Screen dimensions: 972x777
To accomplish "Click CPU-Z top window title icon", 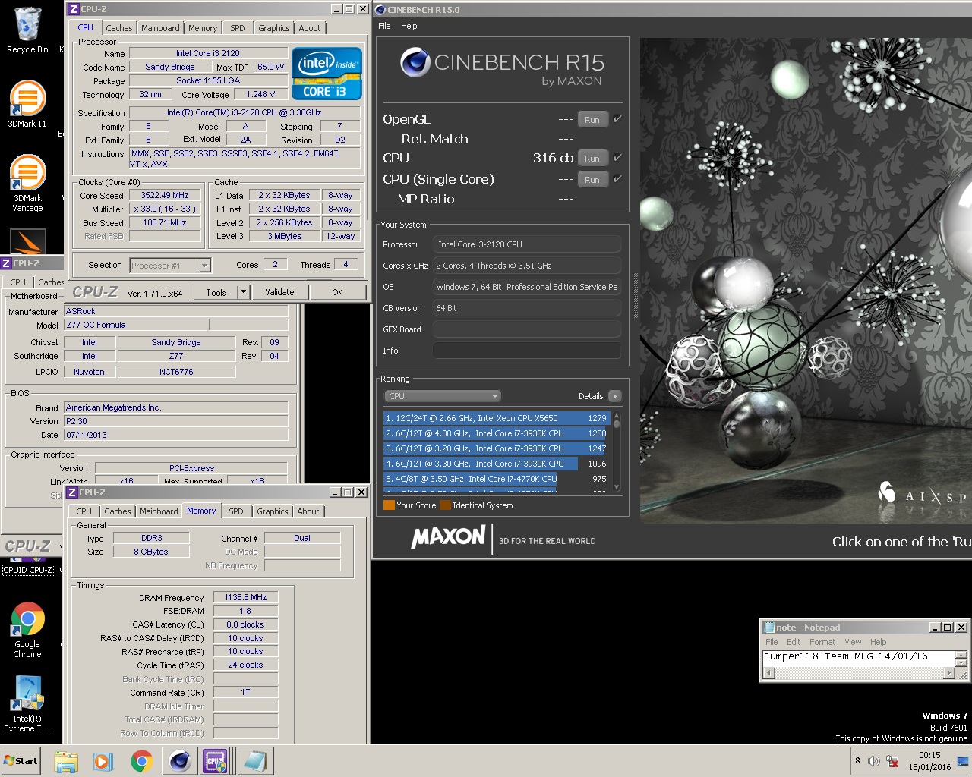I will (73, 9).
